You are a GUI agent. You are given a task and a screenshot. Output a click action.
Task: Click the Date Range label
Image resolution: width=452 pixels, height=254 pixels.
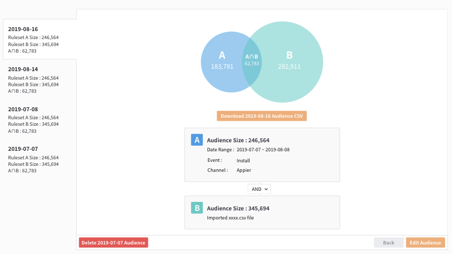pyautogui.click(x=220, y=150)
